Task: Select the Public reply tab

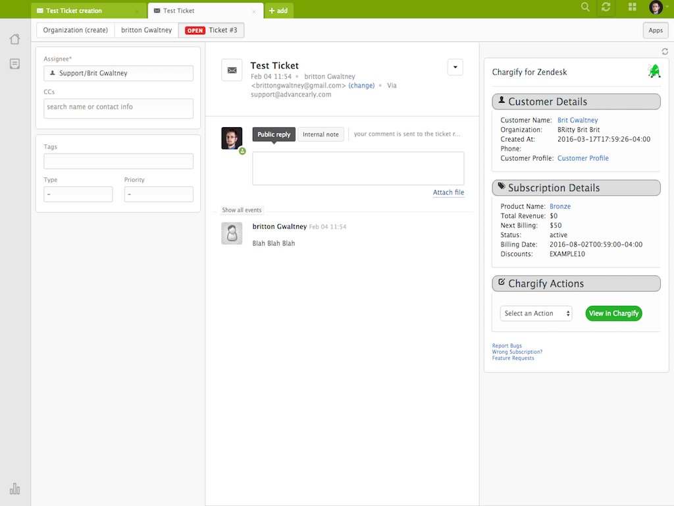Action: pos(274,134)
